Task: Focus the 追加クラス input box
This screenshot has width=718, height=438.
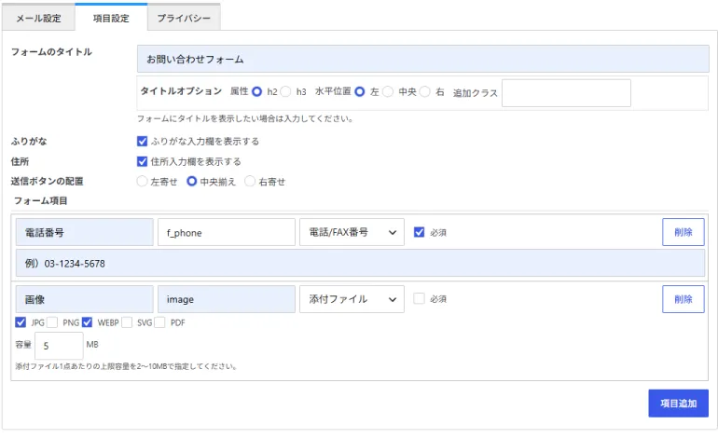Action: (x=566, y=93)
